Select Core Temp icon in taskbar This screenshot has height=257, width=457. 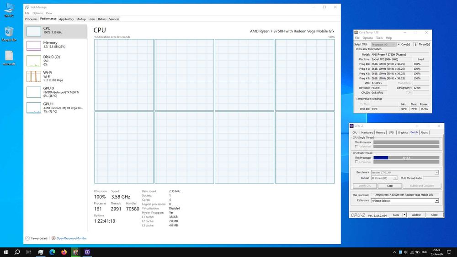[x=75, y=252]
